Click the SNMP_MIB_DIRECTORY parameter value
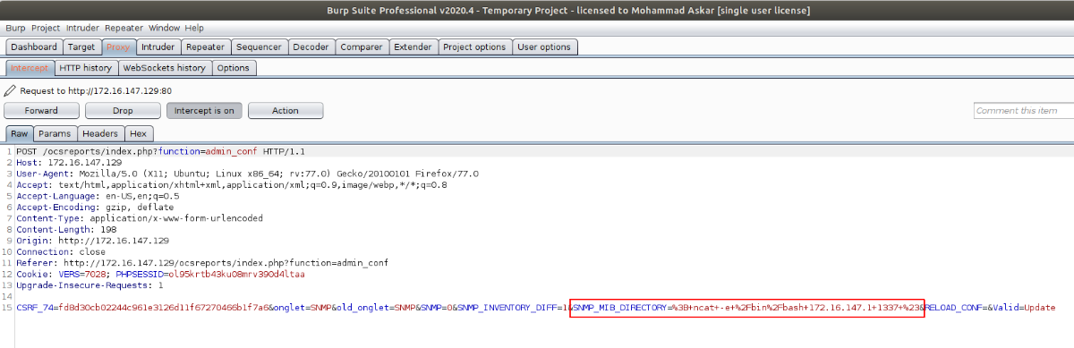Viewport: 1074px width, 348px height. click(x=797, y=308)
